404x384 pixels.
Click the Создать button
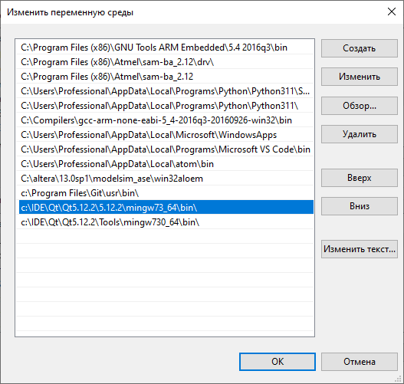[x=360, y=48]
